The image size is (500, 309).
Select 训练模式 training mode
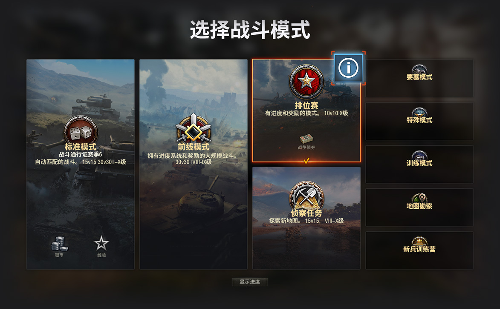[419, 164]
